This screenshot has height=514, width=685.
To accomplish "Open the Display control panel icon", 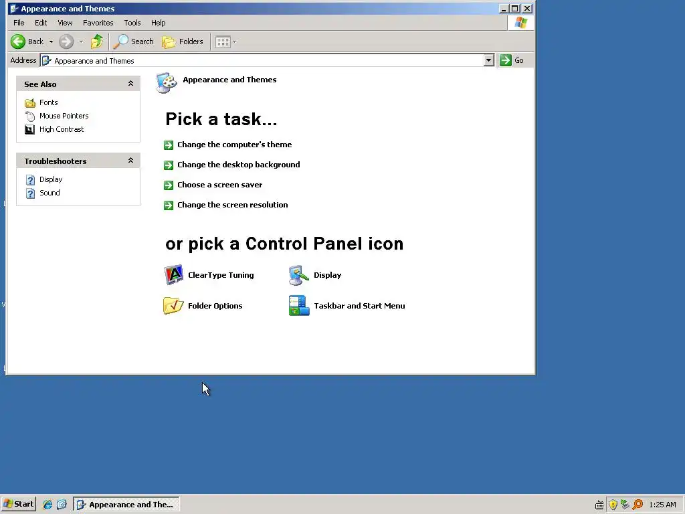I will (x=299, y=275).
